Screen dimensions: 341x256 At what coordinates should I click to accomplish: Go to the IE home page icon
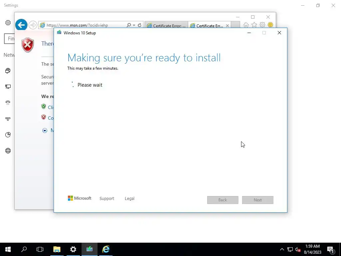[246, 25]
